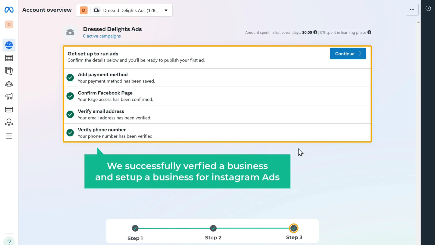Click the orange D badge in account selector
The width and height of the screenshot is (435, 245).
[x=84, y=10]
